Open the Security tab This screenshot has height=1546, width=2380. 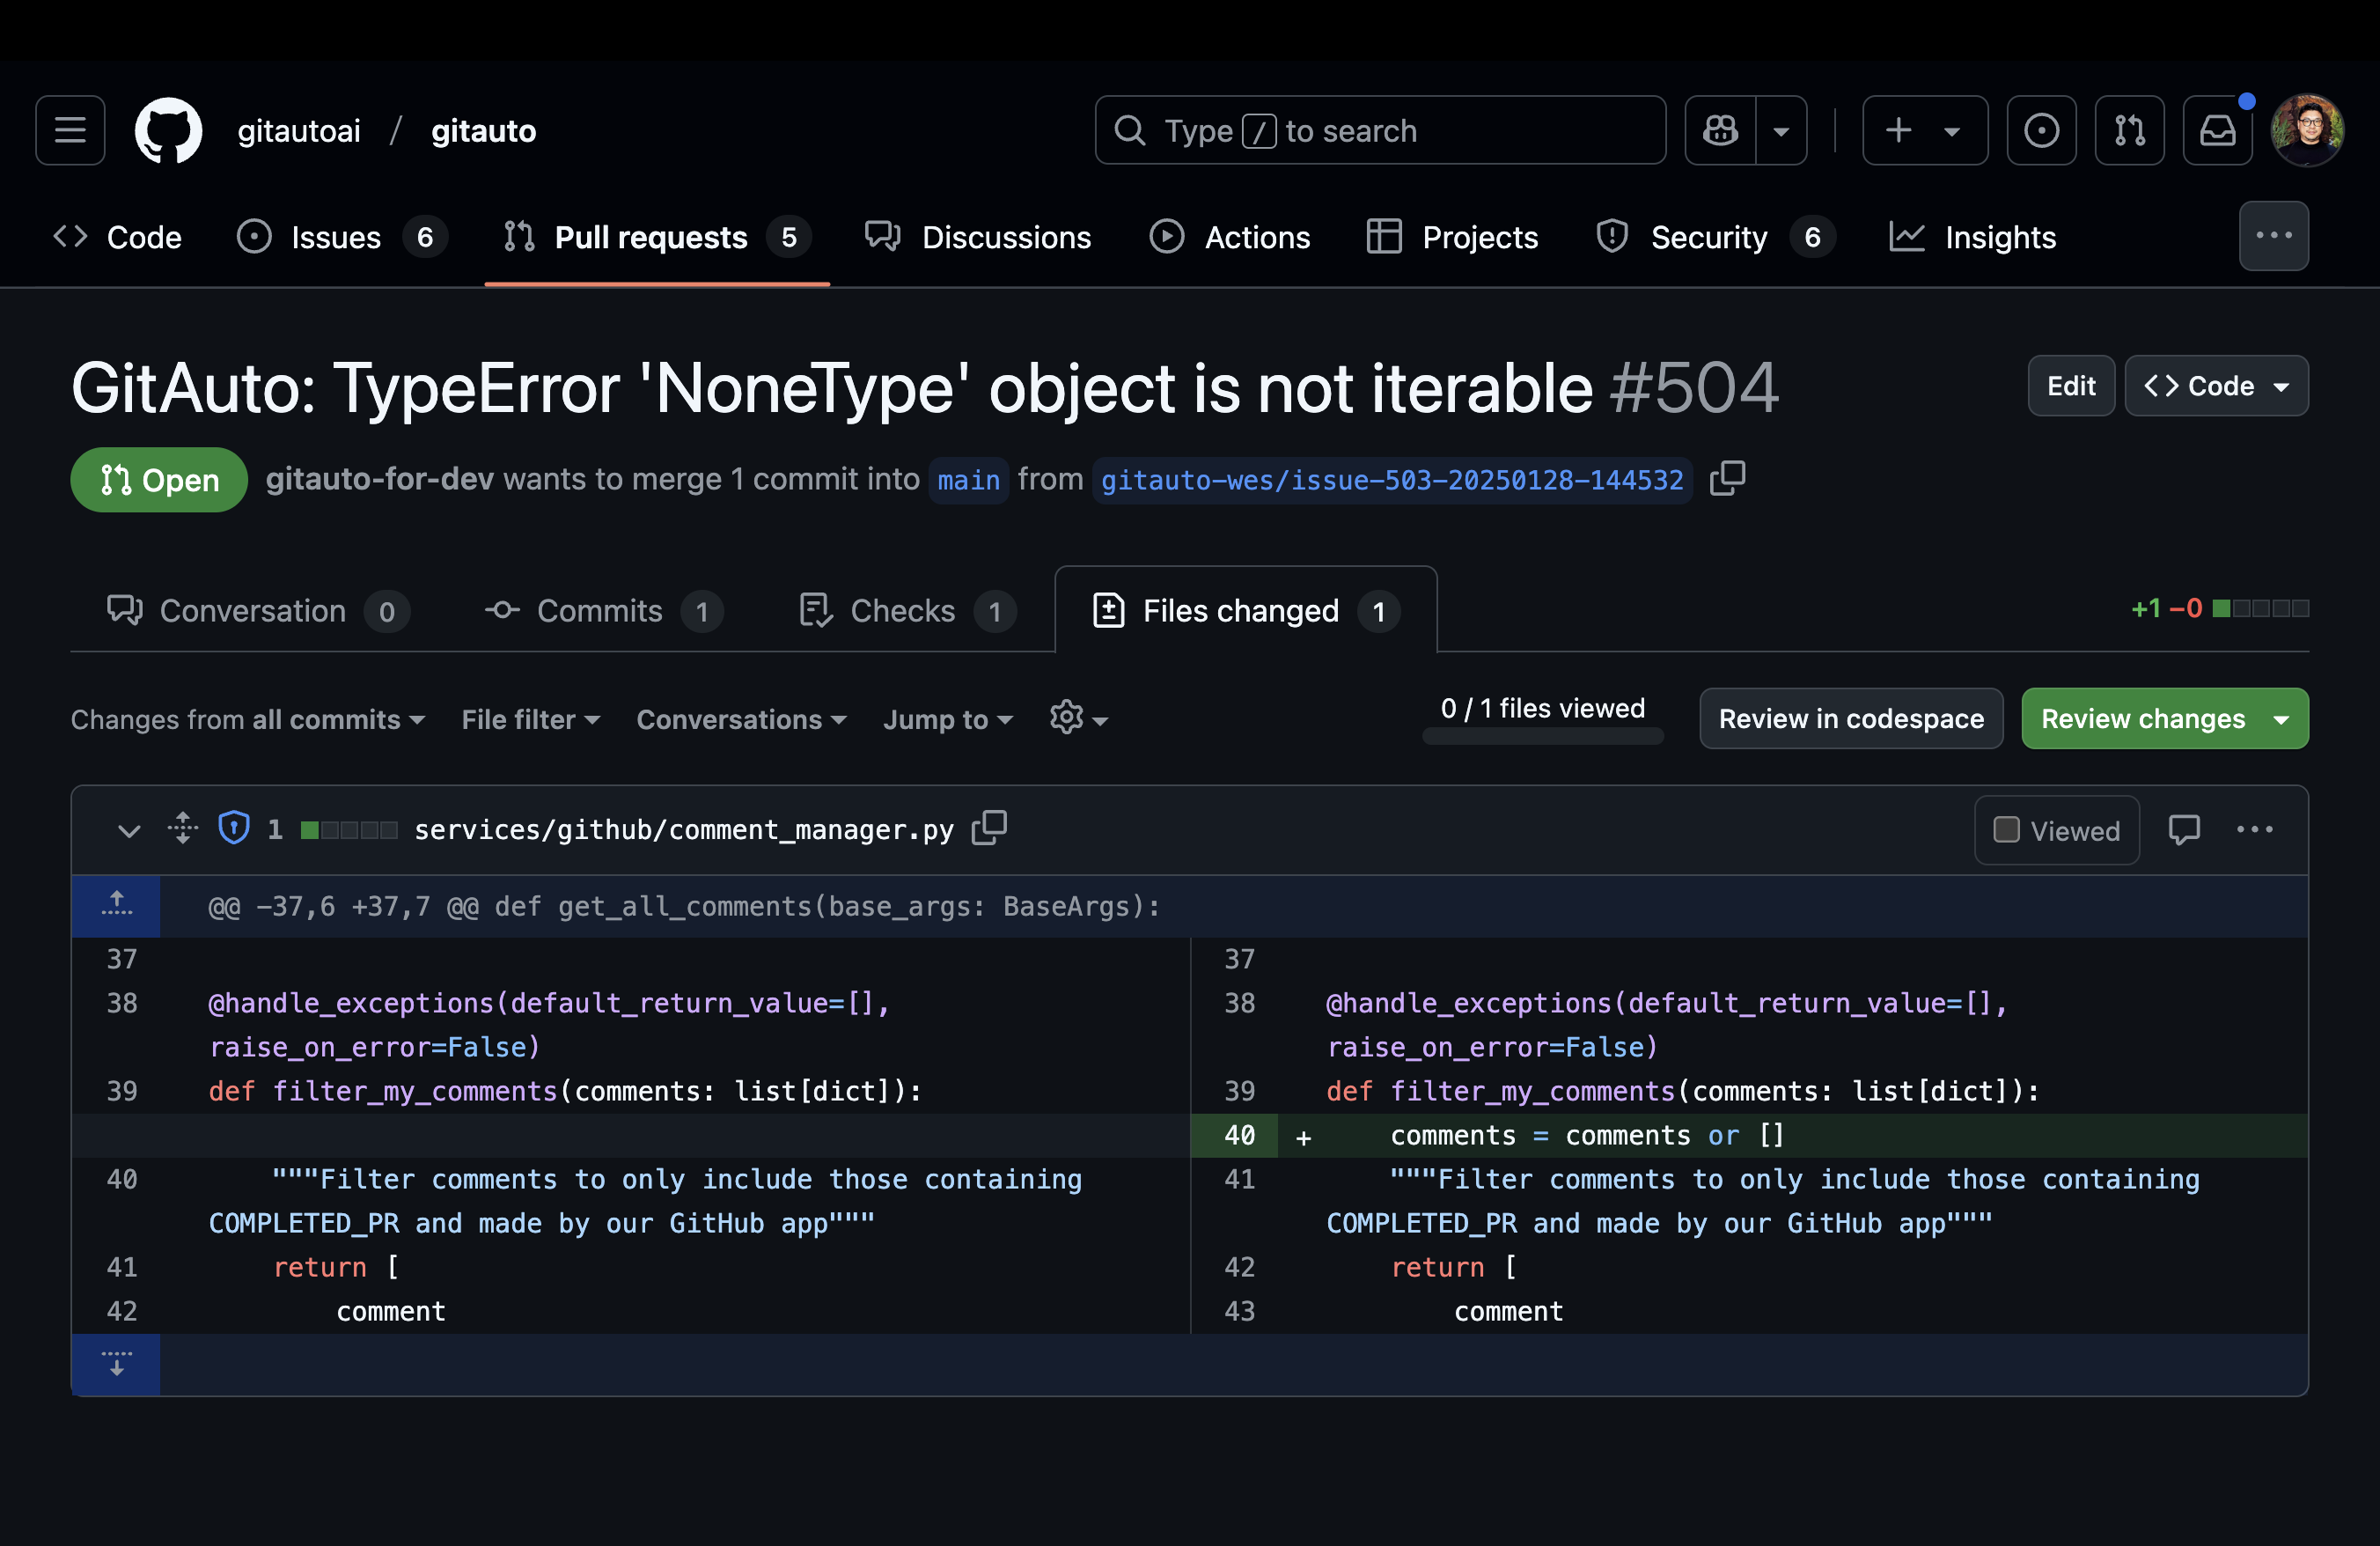(x=1715, y=237)
